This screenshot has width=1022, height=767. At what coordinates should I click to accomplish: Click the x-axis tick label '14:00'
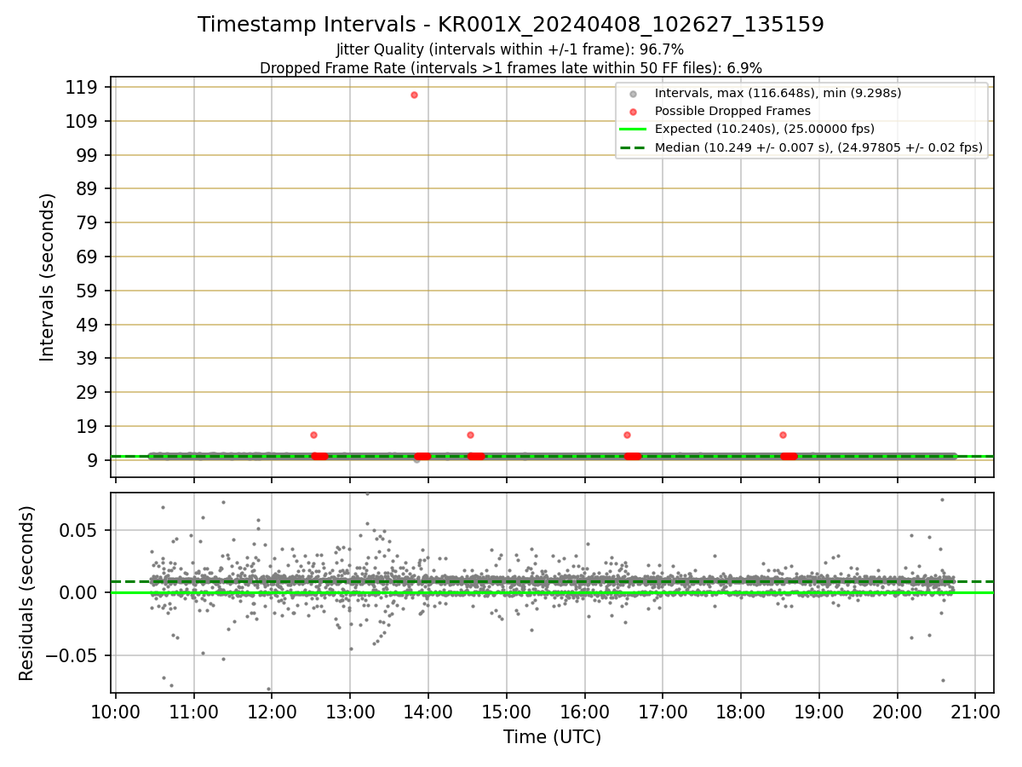(x=428, y=712)
